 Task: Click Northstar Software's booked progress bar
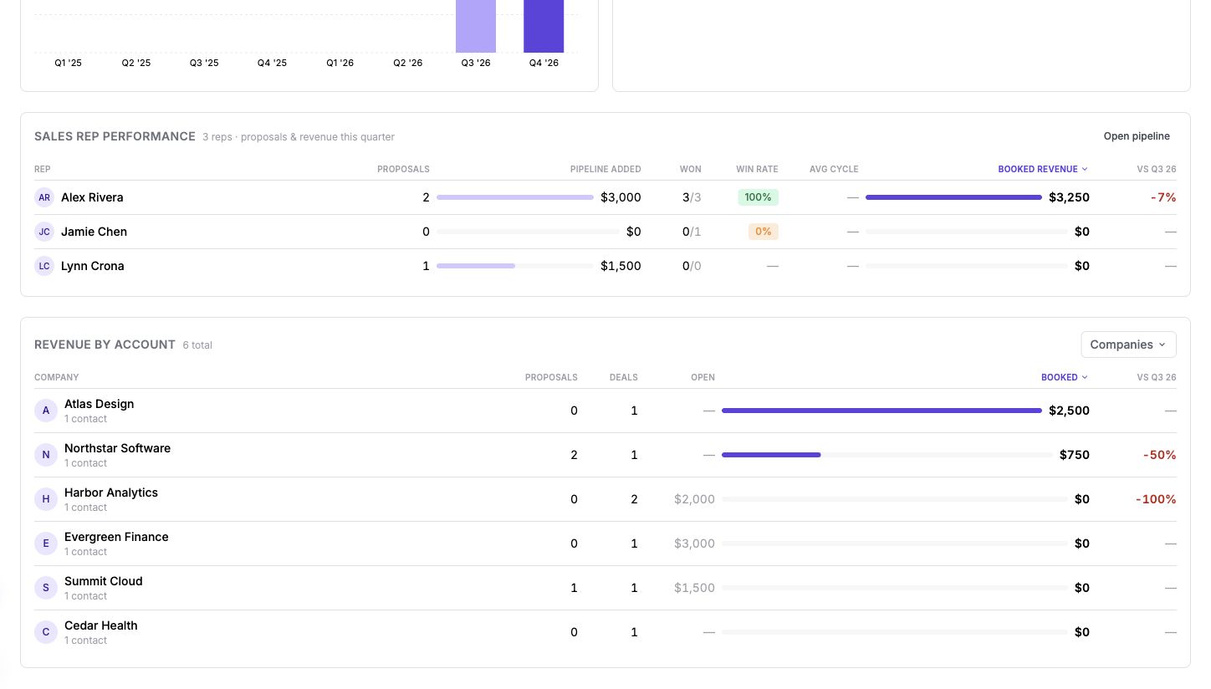(x=887, y=455)
